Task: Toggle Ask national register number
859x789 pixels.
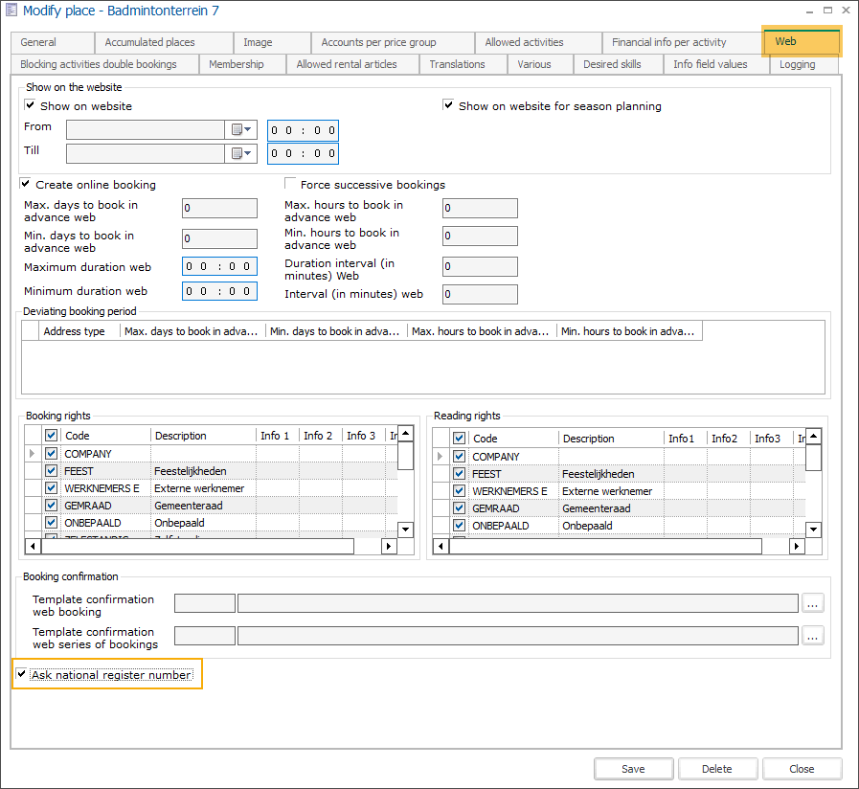Action: tap(21, 675)
